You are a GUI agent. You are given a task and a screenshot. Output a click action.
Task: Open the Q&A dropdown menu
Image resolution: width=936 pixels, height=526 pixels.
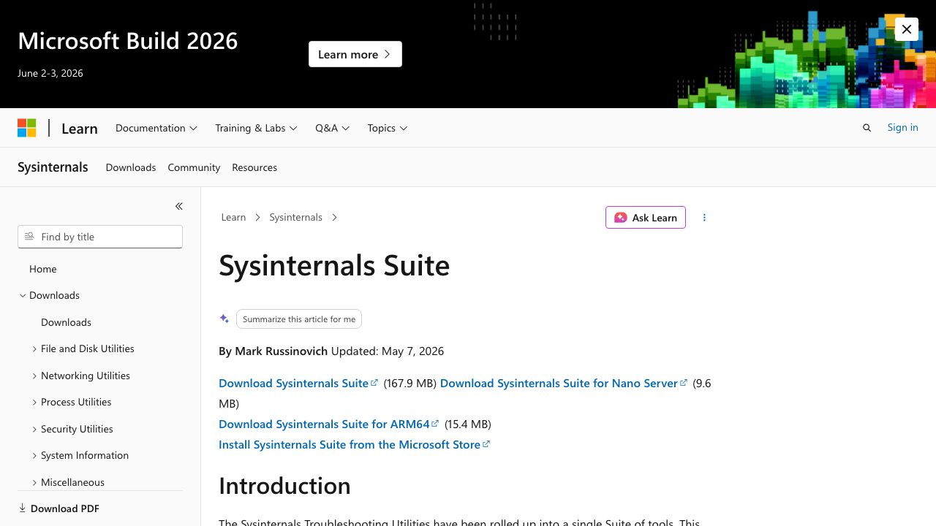(x=333, y=128)
